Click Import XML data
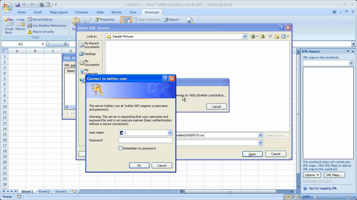 171,19
